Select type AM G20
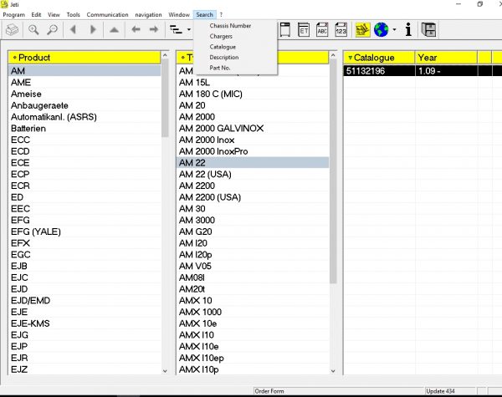This screenshot has height=397, width=502. point(253,232)
